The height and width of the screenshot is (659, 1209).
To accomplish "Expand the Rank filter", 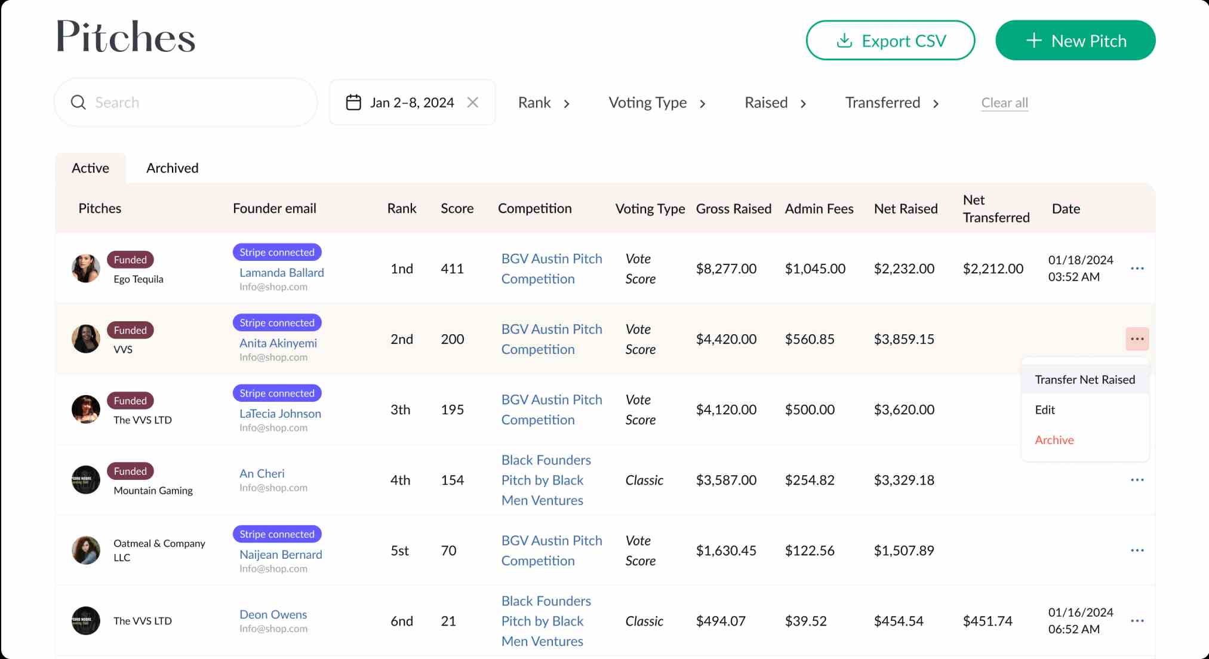I will (x=544, y=103).
